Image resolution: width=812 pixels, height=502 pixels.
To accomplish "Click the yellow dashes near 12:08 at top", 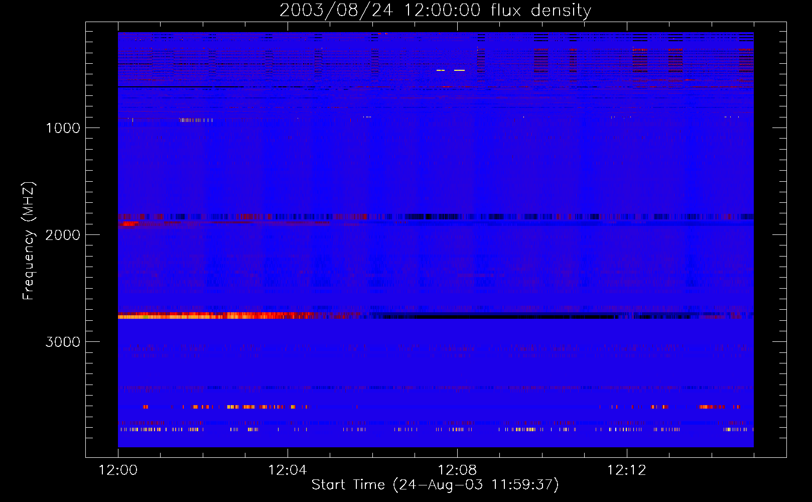I will [451, 70].
